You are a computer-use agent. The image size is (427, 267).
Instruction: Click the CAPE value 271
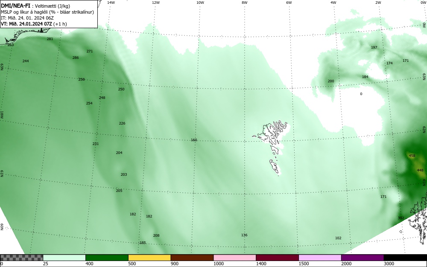click(x=90, y=51)
